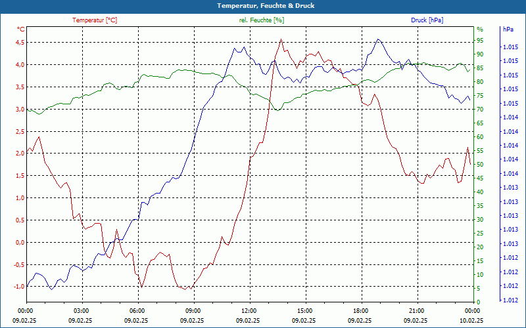Click the positive "1,0" temperature axis value
The width and height of the screenshot is (526, 328).
(20, 198)
